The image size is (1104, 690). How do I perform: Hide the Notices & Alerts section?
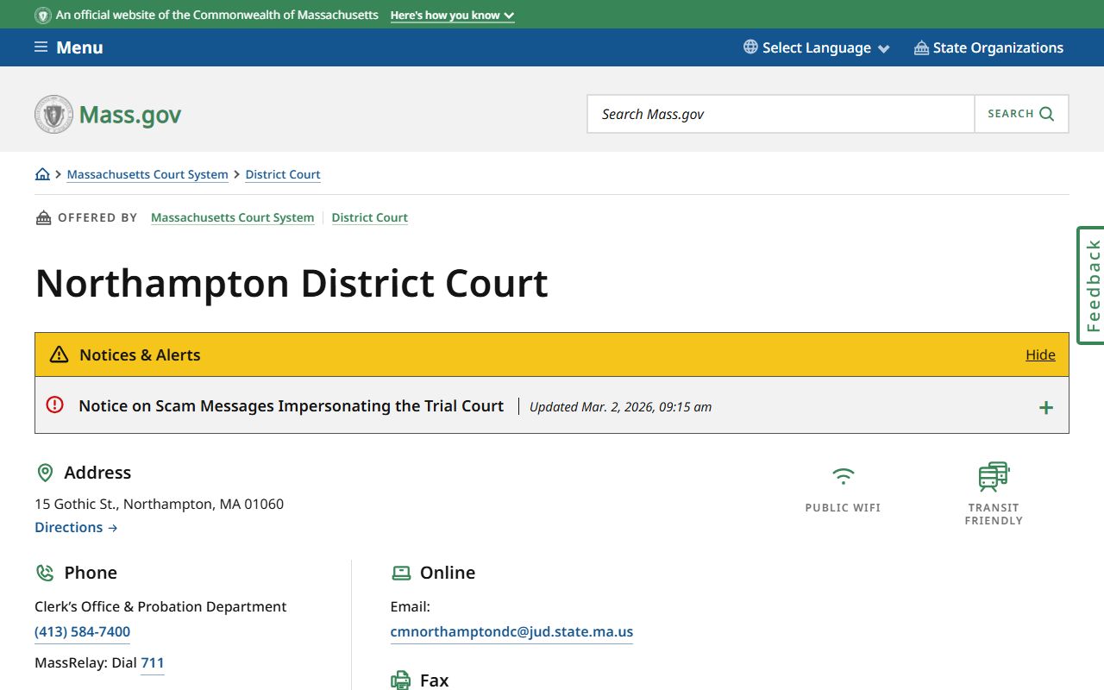pyautogui.click(x=1040, y=354)
